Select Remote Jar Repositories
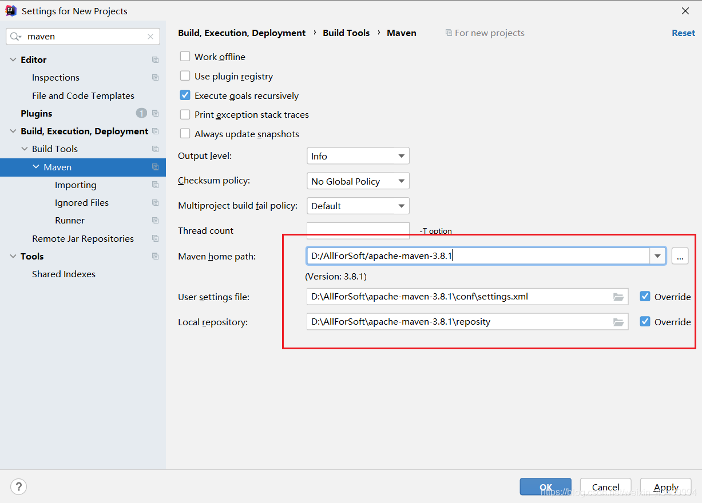This screenshot has width=702, height=503. coord(83,238)
